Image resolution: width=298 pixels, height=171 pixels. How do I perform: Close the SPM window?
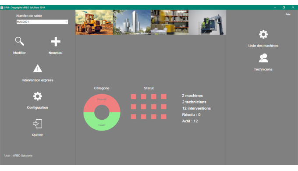[x=293, y=7]
